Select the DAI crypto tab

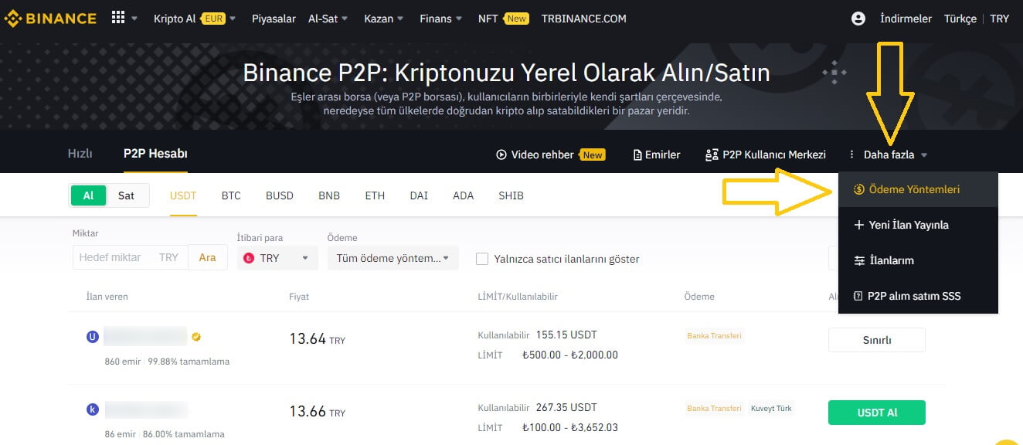click(419, 195)
